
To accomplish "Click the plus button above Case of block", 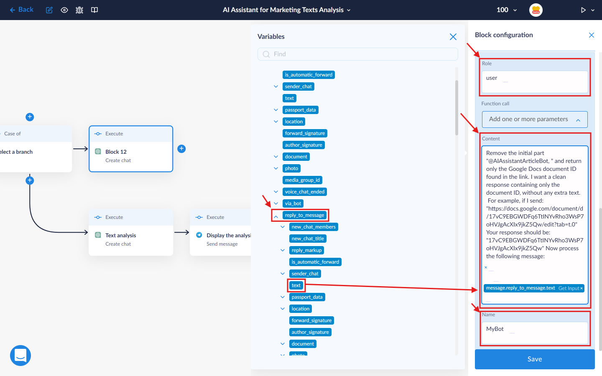I will pos(30,117).
